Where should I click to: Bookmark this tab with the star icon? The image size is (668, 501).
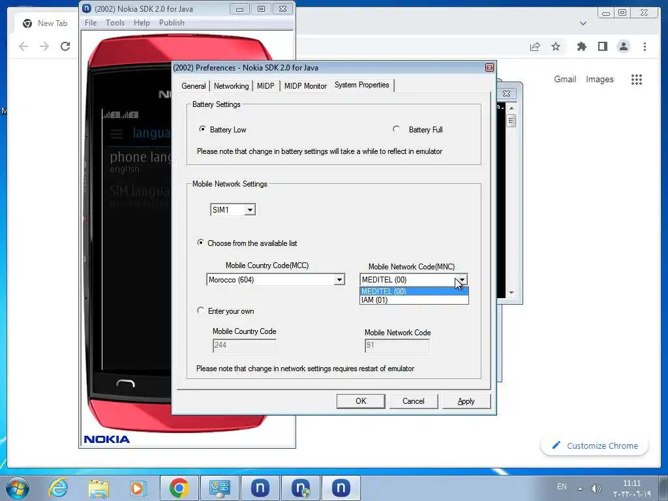[x=556, y=46]
